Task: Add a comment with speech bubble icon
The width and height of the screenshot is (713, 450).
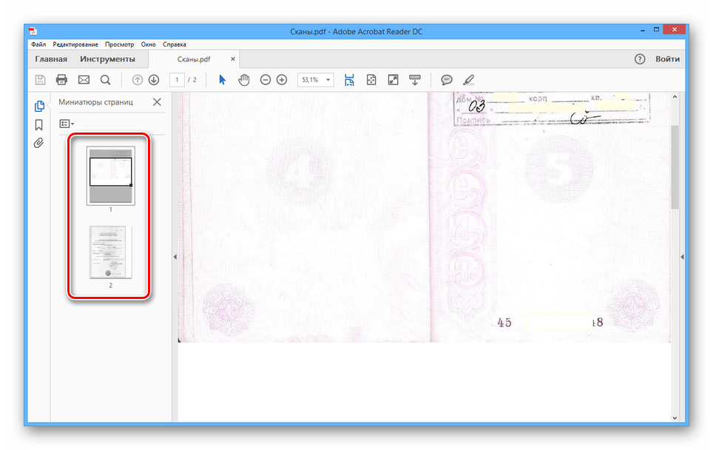Action: pyautogui.click(x=447, y=80)
